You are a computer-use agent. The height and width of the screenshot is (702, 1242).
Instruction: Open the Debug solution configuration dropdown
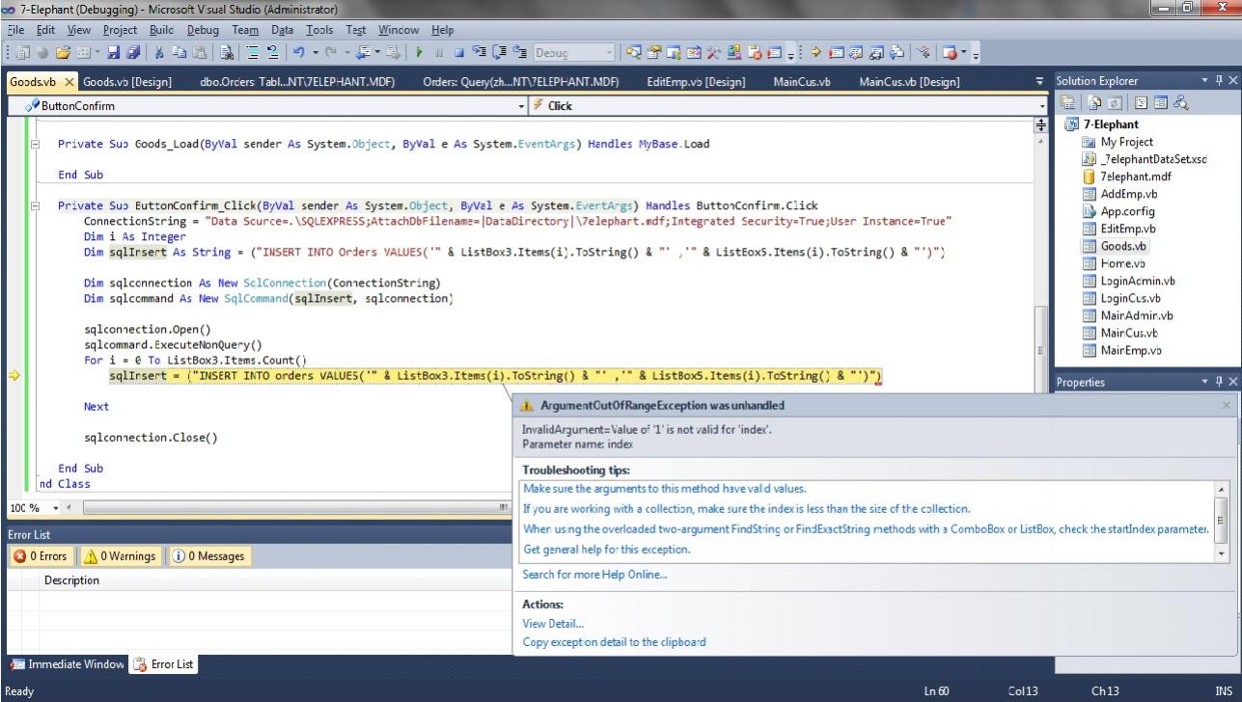(609, 53)
